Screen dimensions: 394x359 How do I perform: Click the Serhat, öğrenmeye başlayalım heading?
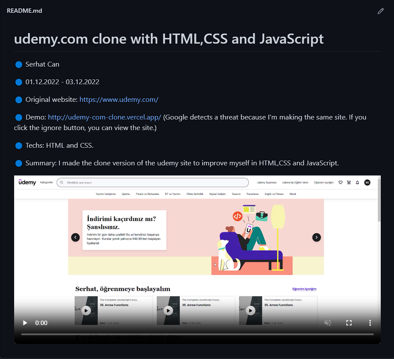pos(123,289)
